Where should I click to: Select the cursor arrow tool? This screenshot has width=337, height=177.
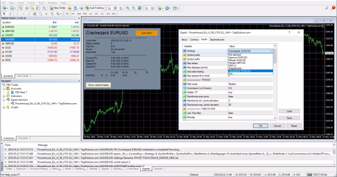[4, 14]
